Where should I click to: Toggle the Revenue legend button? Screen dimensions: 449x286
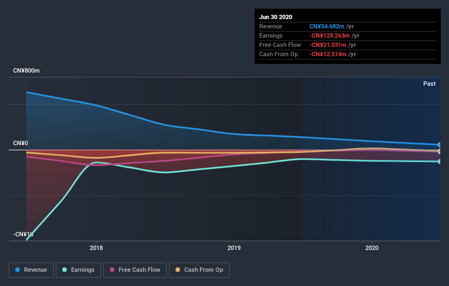(31, 270)
